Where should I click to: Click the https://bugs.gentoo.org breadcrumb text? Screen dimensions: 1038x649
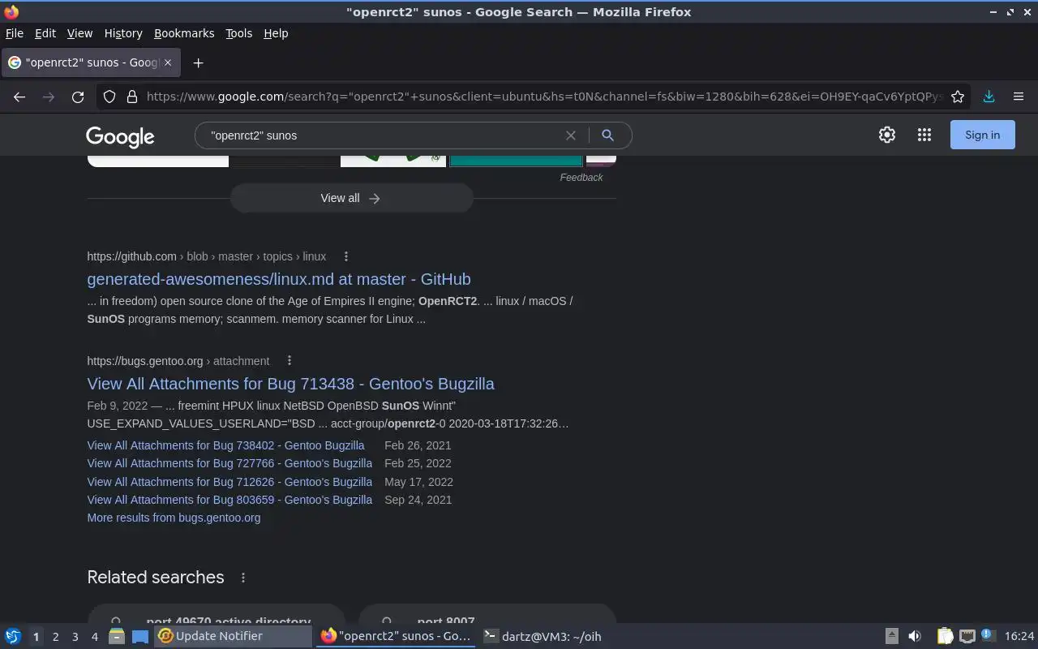[145, 361]
